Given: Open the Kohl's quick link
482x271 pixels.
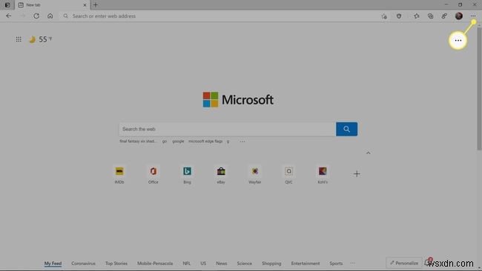Looking at the screenshot, I should click(x=323, y=175).
